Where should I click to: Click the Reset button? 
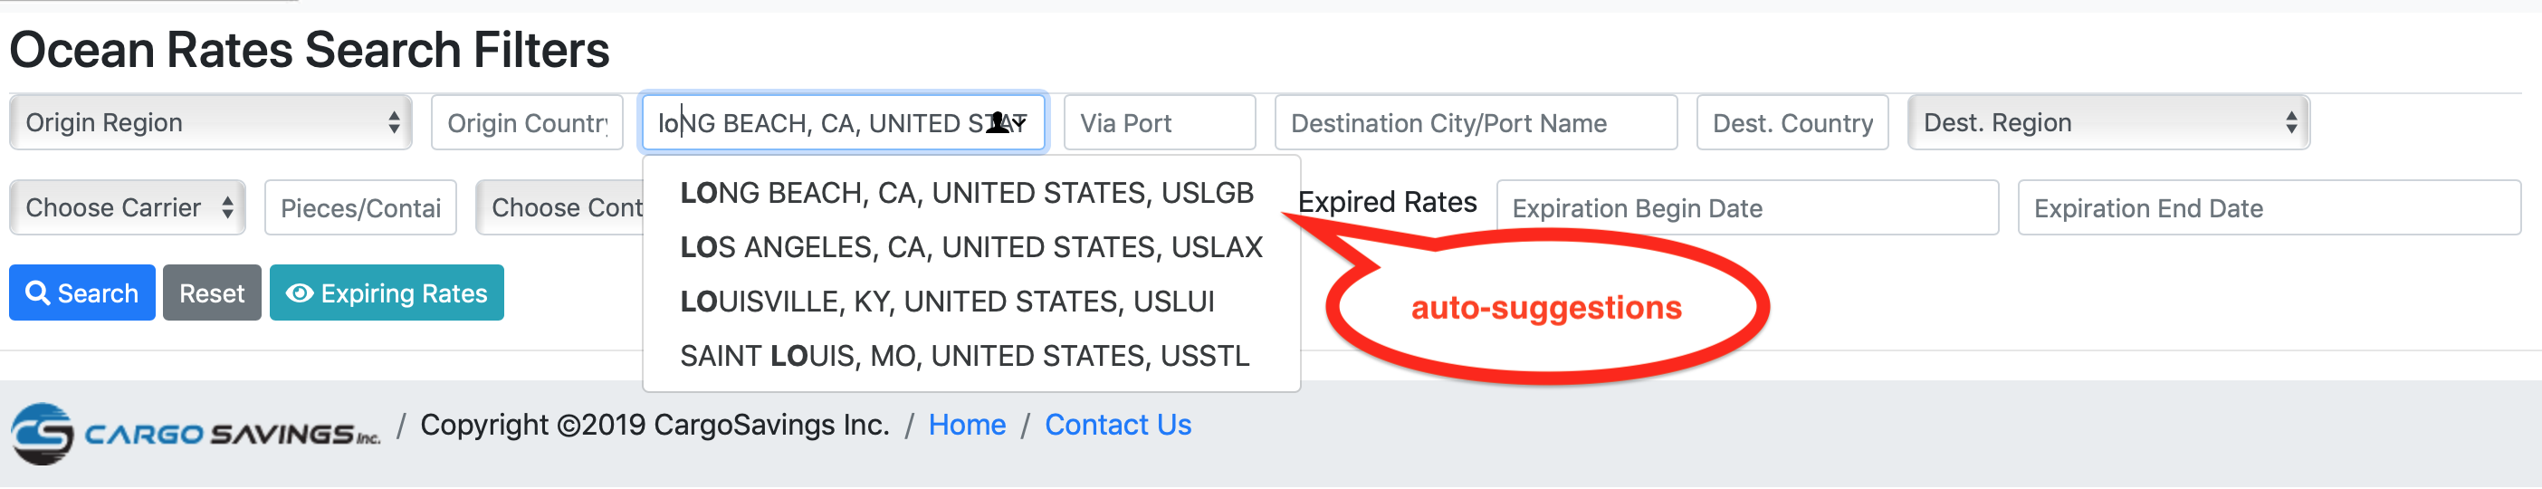(x=212, y=293)
